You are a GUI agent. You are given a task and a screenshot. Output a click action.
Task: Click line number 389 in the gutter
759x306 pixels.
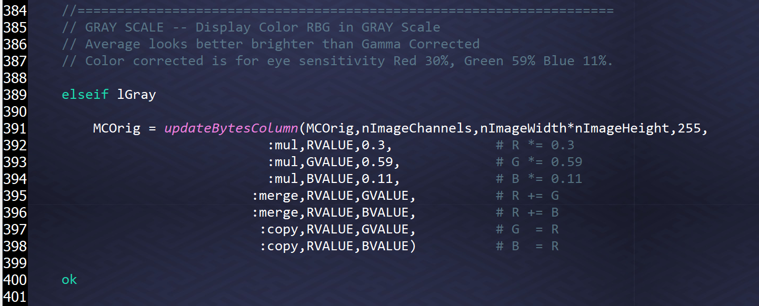tap(15, 95)
